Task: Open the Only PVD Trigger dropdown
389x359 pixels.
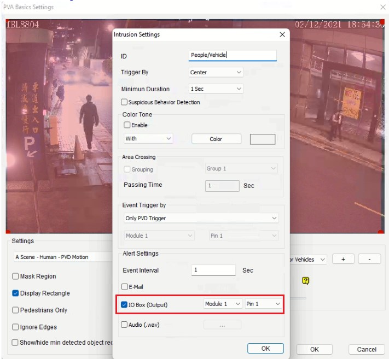Action: [201, 218]
